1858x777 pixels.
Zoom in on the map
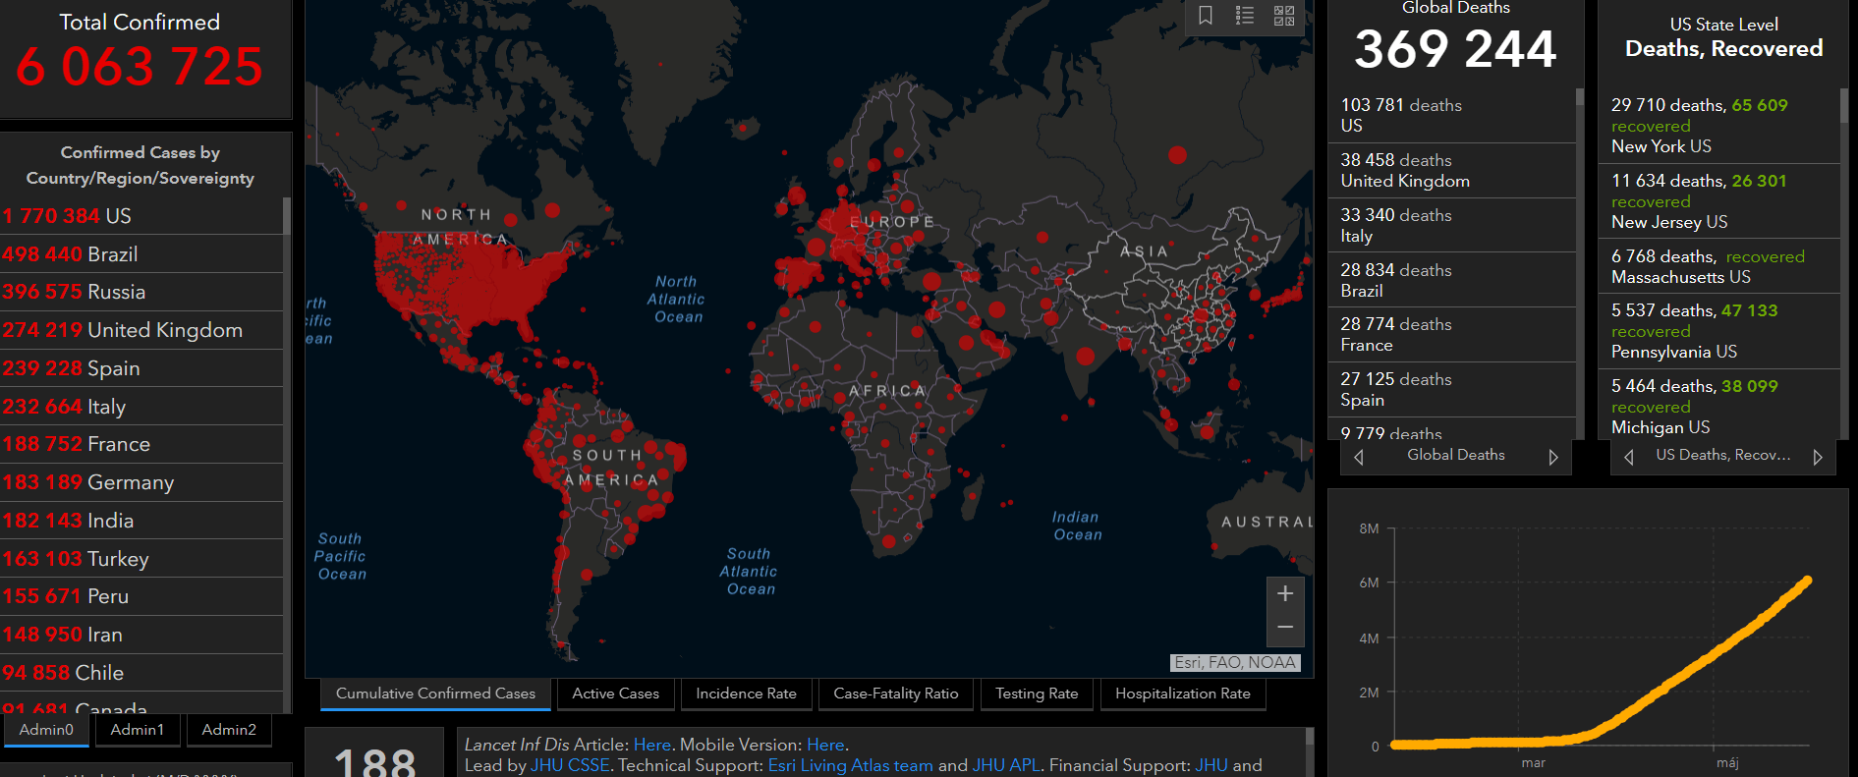(x=1285, y=593)
